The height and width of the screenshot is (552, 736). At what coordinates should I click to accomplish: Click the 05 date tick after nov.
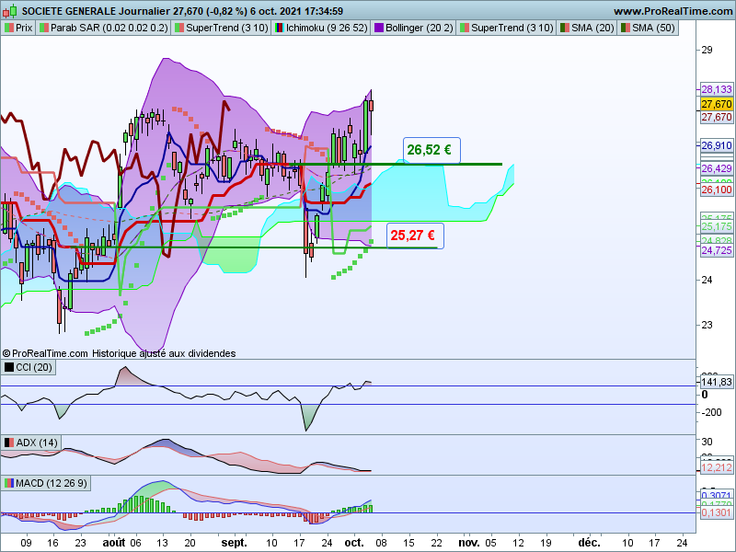[490, 543]
